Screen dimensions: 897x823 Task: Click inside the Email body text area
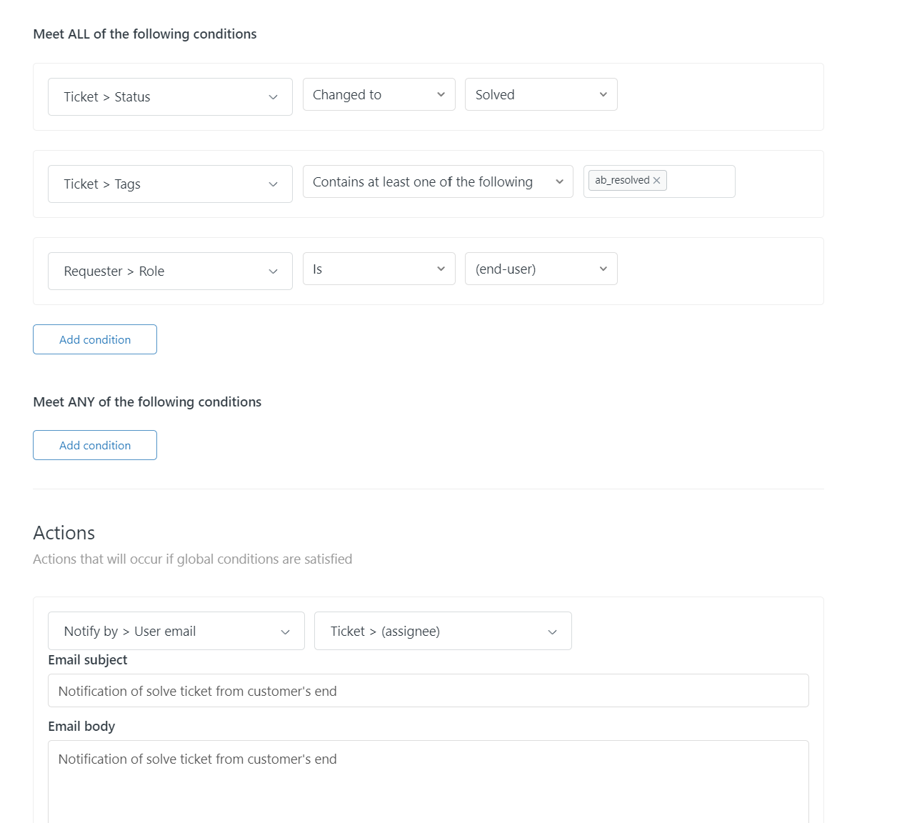click(x=428, y=786)
